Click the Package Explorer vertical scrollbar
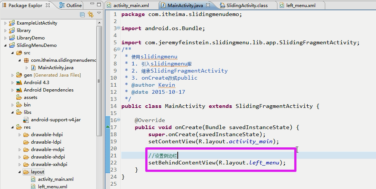The image size is (376, 189). (x=99, y=82)
